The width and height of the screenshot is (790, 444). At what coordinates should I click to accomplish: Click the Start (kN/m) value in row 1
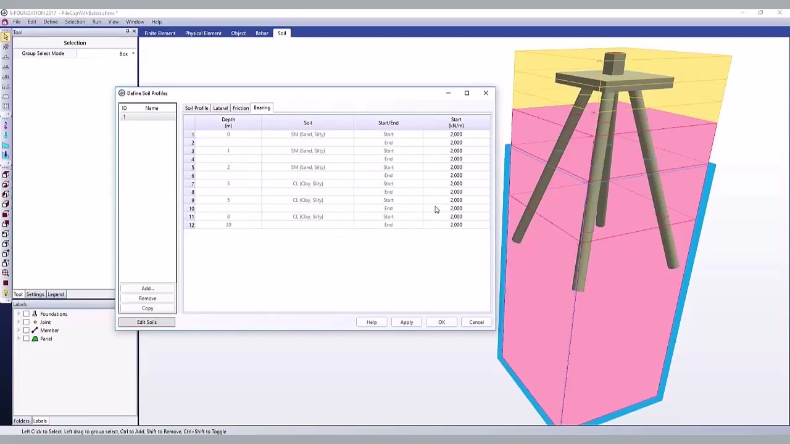(x=456, y=134)
